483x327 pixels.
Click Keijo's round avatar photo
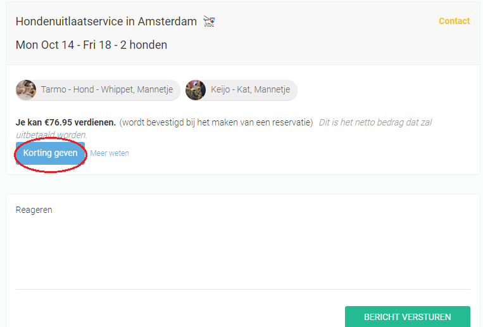(x=196, y=90)
